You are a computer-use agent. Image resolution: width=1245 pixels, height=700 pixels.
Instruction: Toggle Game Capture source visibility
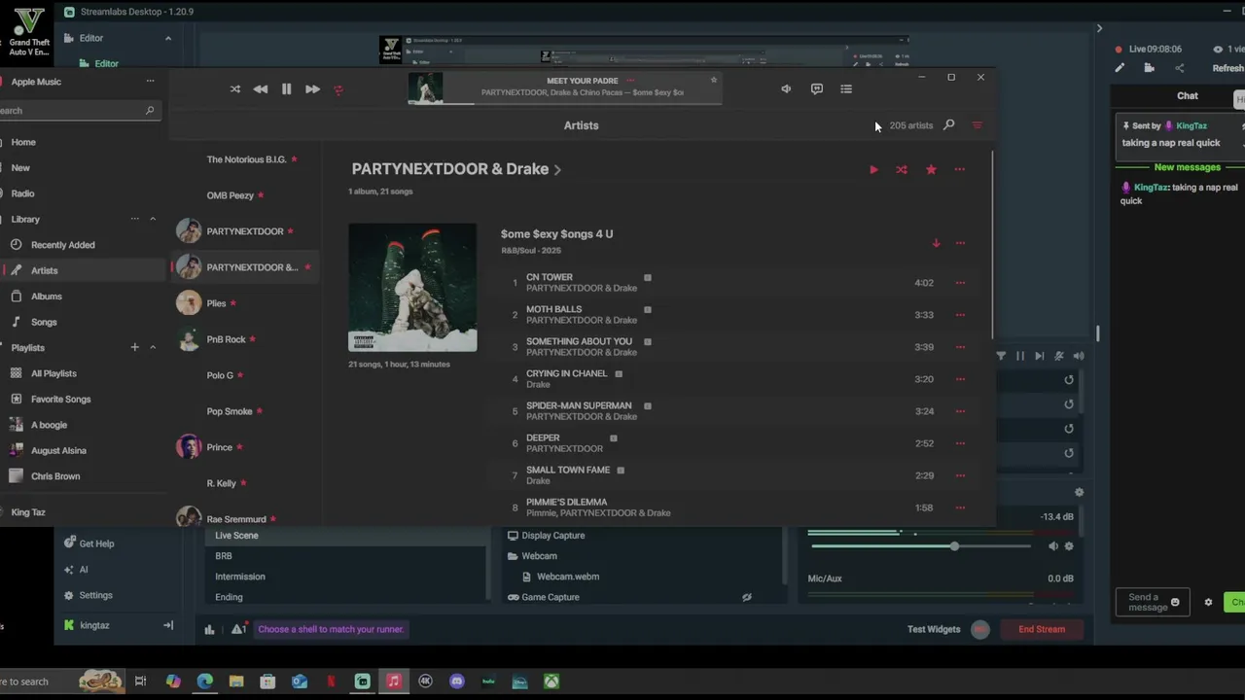(x=746, y=597)
